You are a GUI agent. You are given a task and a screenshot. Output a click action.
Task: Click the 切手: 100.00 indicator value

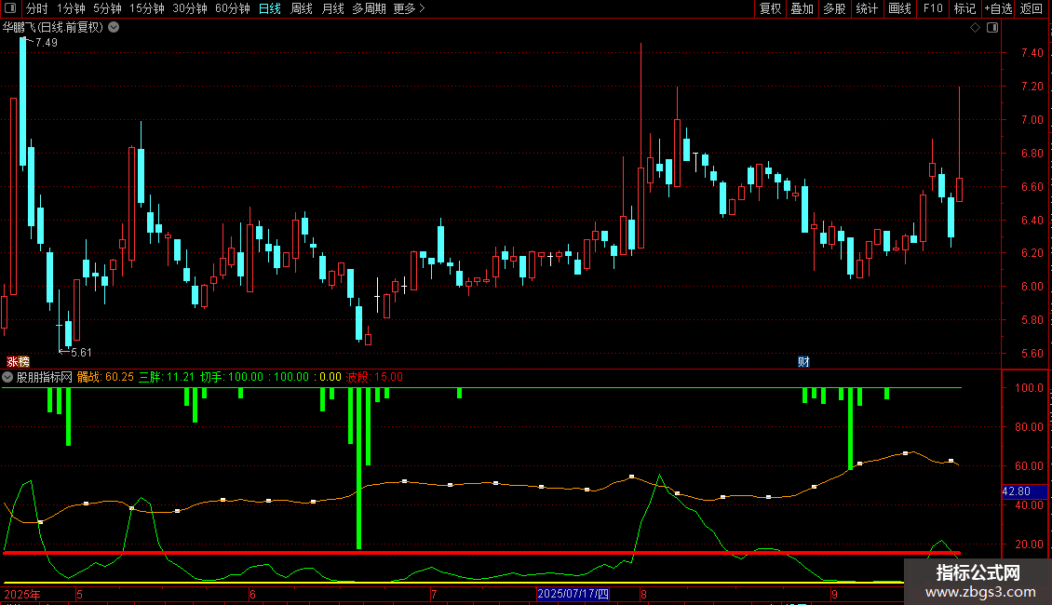point(232,377)
